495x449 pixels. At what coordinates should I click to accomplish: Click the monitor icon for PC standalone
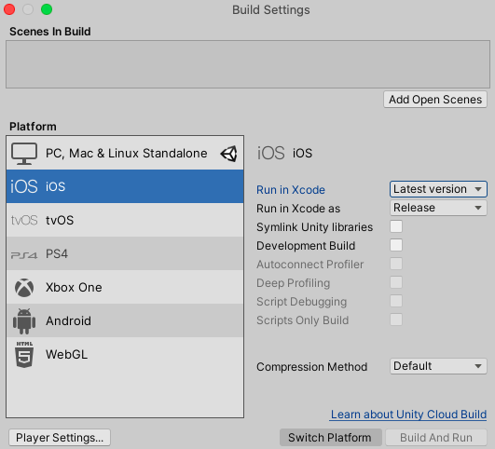24,154
